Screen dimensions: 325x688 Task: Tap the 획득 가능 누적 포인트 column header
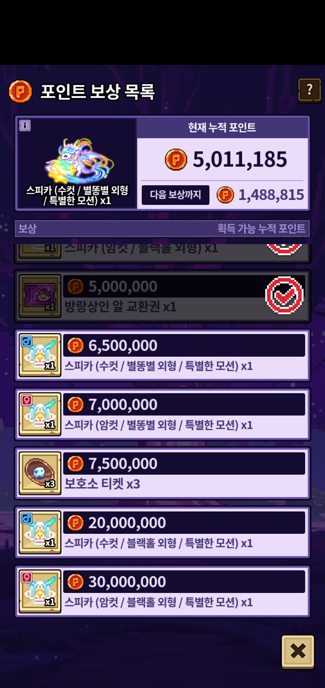point(261,228)
